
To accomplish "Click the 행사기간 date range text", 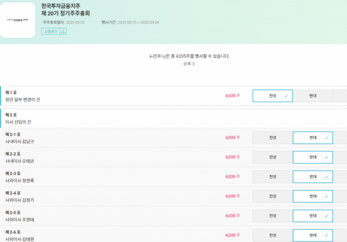I will pyautogui.click(x=130, y=23).
